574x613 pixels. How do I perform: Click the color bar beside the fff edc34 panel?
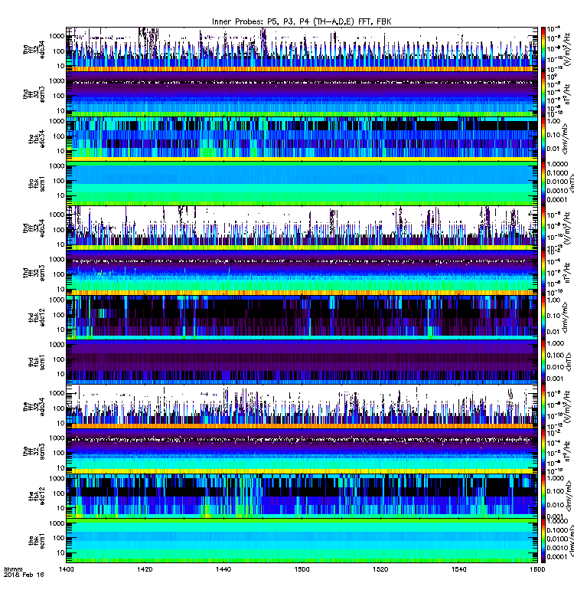(543, 407)
